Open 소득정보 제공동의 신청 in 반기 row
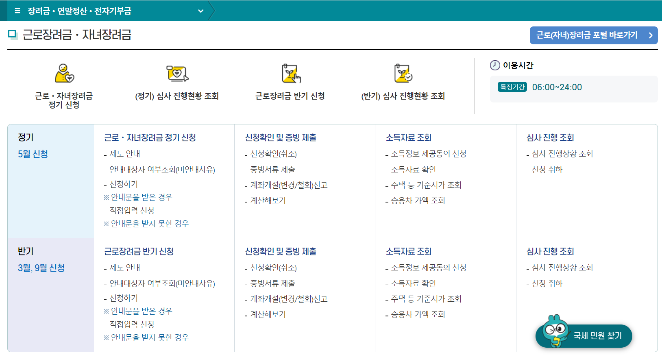This screenshot has width=662, height=355. point(429,268)
